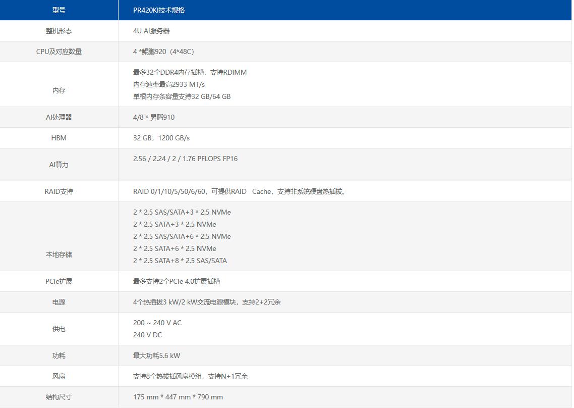Select the 'HBM' row label
The image size is (574, 408).
(59, 138)
